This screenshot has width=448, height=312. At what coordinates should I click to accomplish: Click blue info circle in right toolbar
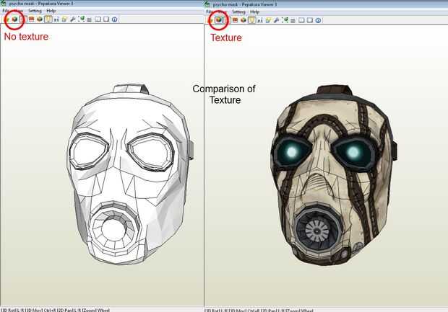[318, 20]
